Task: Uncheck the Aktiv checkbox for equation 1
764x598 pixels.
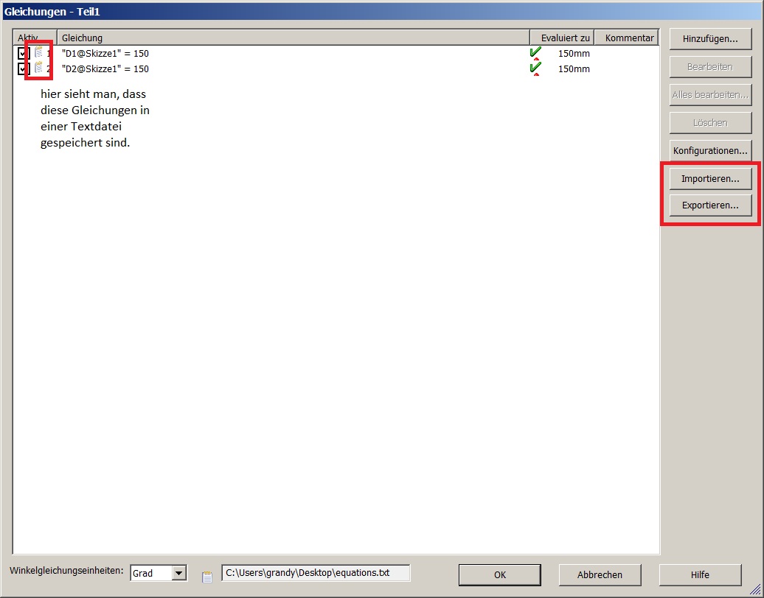Action: (24, 54)
